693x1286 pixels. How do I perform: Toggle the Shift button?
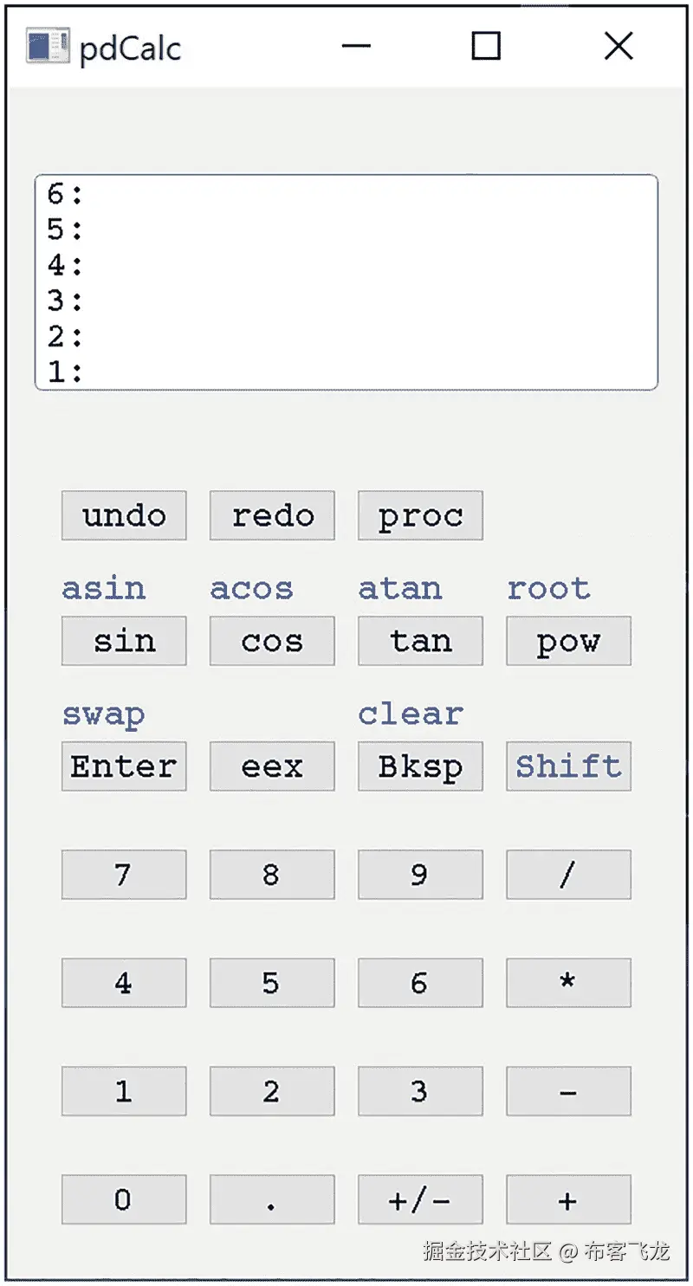pyautogui.click(x=567, y=766)
